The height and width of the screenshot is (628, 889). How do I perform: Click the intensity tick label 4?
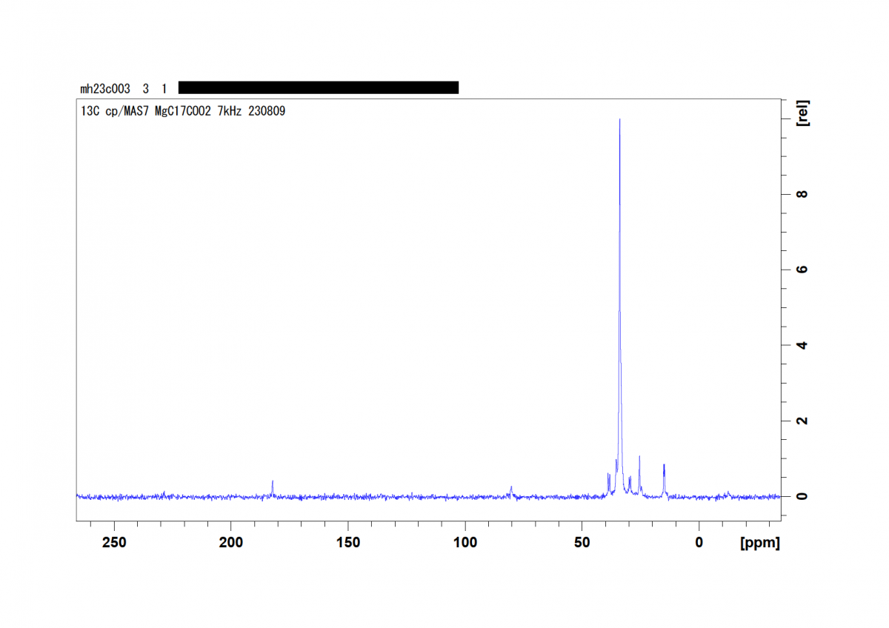point(802,345)
